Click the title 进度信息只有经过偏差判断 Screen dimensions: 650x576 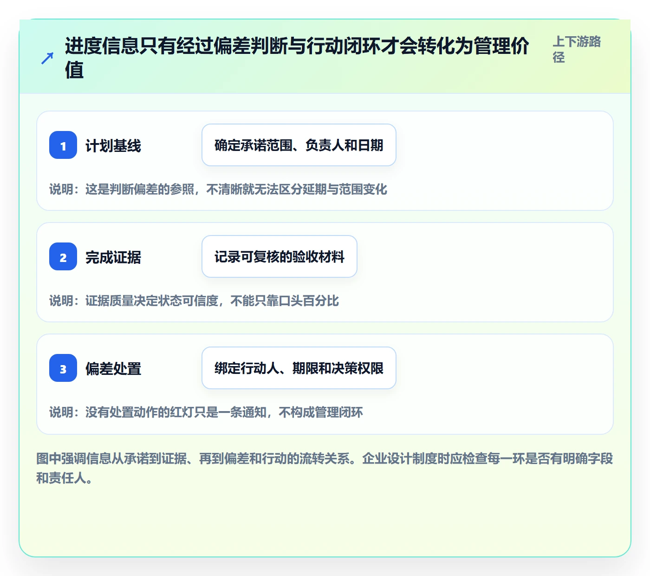tap(297, 58)
